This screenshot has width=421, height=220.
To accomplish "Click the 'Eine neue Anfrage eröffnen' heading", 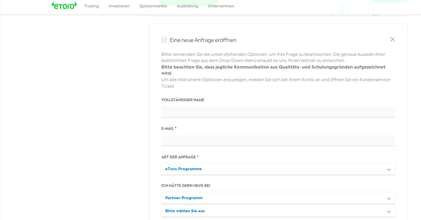I will pyautogui.click(x=203, y=40).
